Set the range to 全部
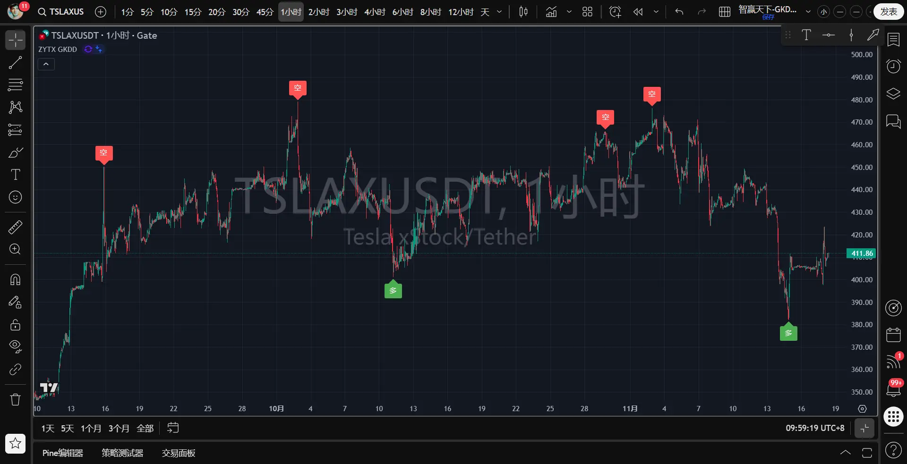The width and height of the screenshot is (907, 464). pos(145,429)
